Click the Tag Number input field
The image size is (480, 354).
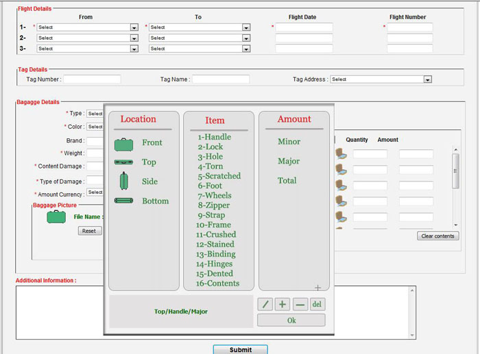point(92,79)
